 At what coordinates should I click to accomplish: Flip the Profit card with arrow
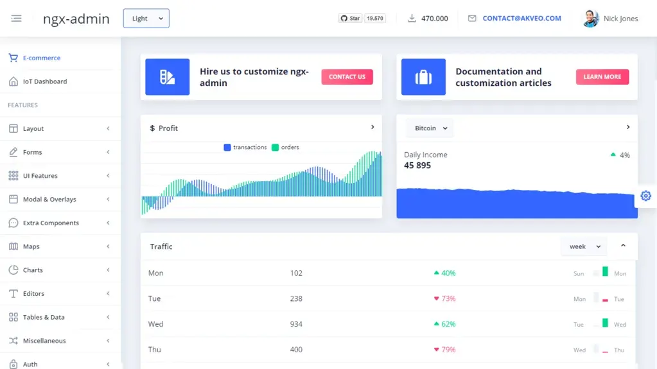[x=372, y=127]
